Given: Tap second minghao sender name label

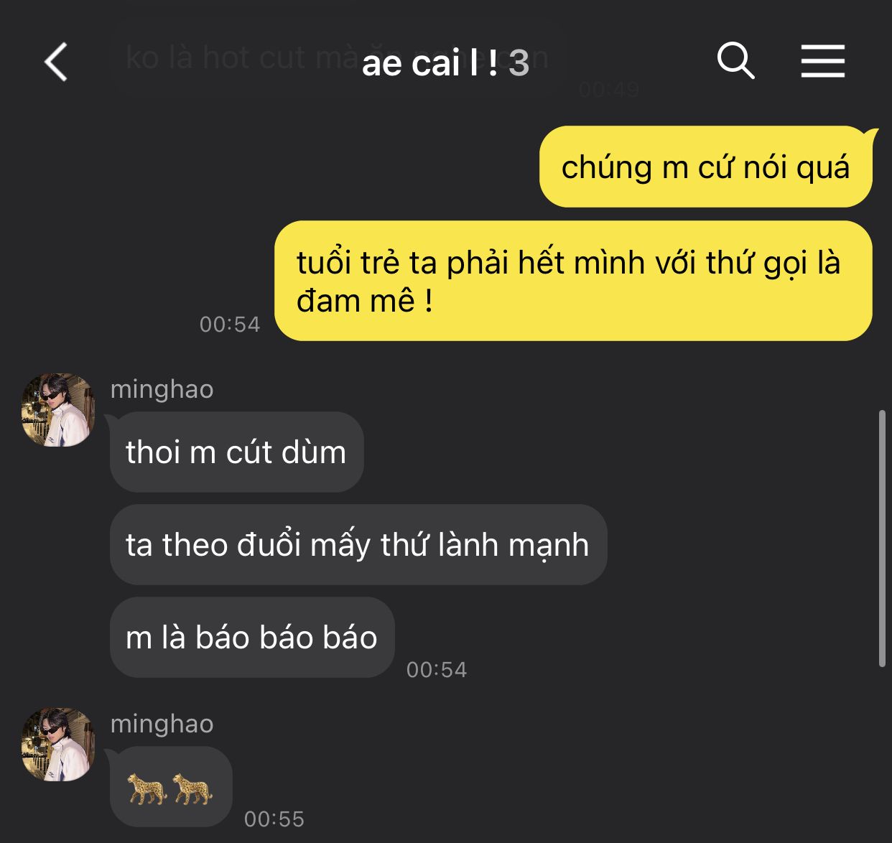Looking at the screenshot, I should coord(162,724).
